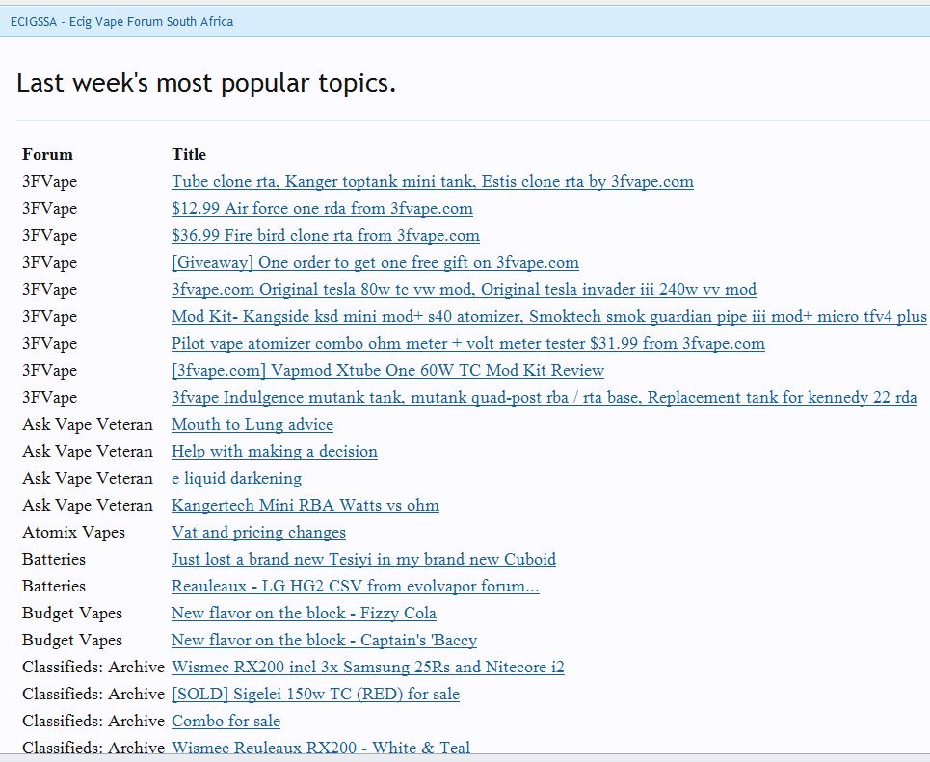Click '3FVape' beside the Xtube One review
The image size is (930, 762).
[50, 371]
